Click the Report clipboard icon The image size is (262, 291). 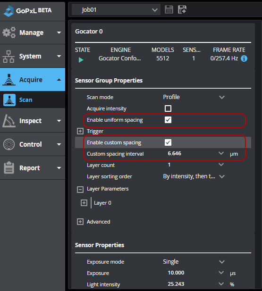click(9, 167)
